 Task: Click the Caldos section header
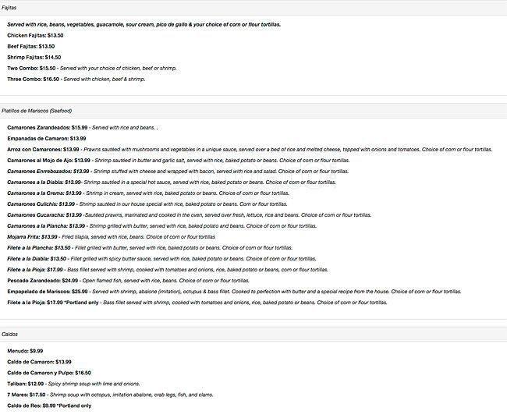(11, 334)
